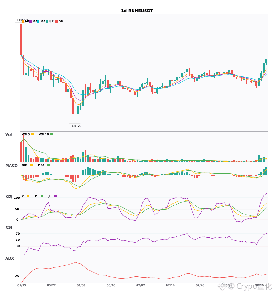Click the orange MA legend swatch
The width and height of the screenshot is (274, 294).
(23, 21)
